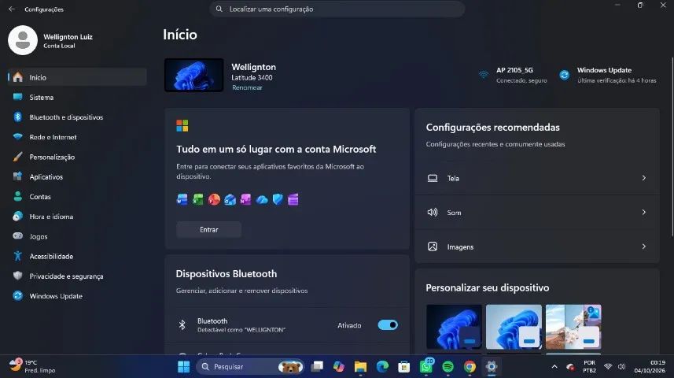Open File Explorer in the taskbar
Image resolution: width=674 pixels, height=378 pixels.
[360, 366]
